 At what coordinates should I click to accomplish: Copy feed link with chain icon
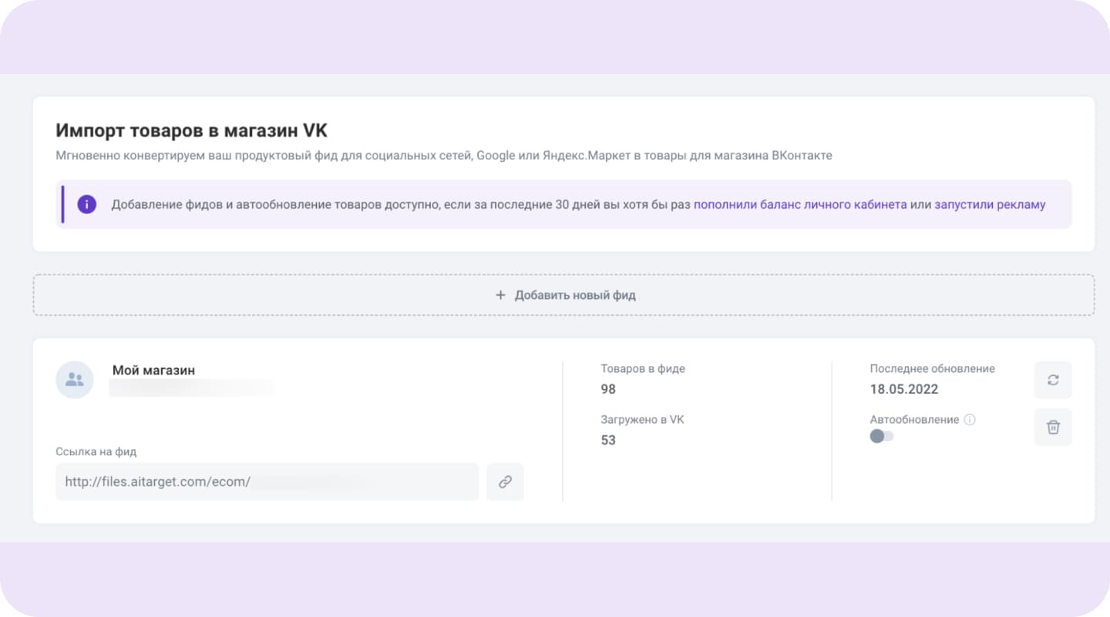click(505, 481)
